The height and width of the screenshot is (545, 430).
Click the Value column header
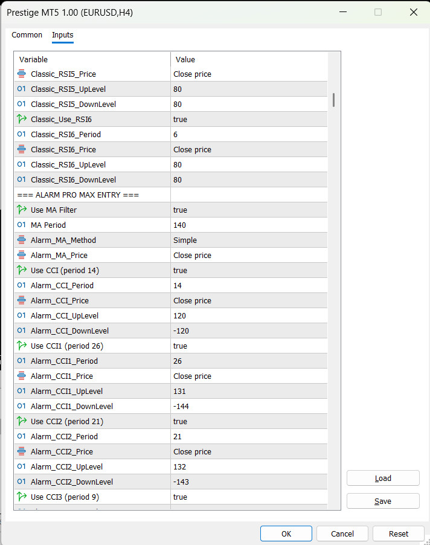[x=249, y=59]
